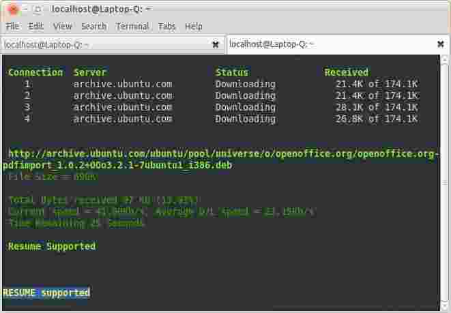451x313 pixels.
Task: Click '28.1K of 174.1K' received value
Action: pyautogui.click(x=377, y=107)
